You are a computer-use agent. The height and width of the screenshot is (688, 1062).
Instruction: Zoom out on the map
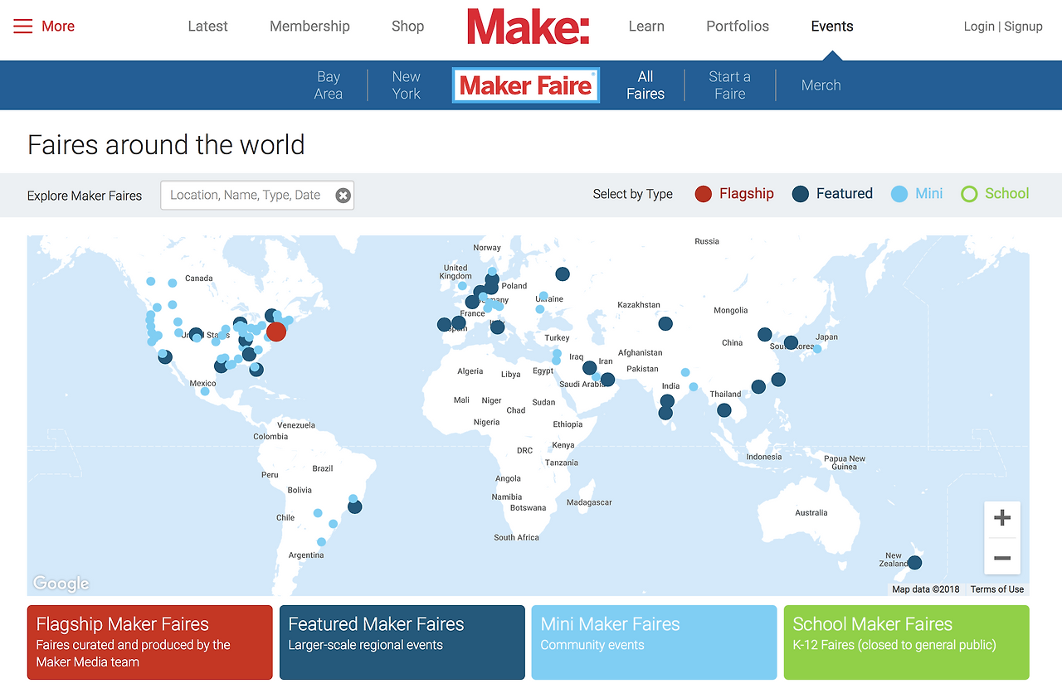[x=1002, y=557]
